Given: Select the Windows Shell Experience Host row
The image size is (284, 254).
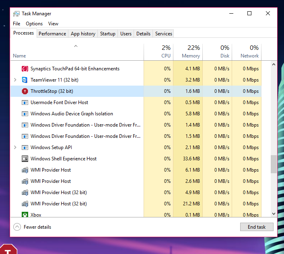Looking at the screenshot, I should (x=136, y=159).
